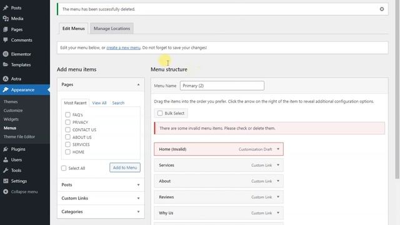Check the PRIVACY page checkbox

point(67,122)
